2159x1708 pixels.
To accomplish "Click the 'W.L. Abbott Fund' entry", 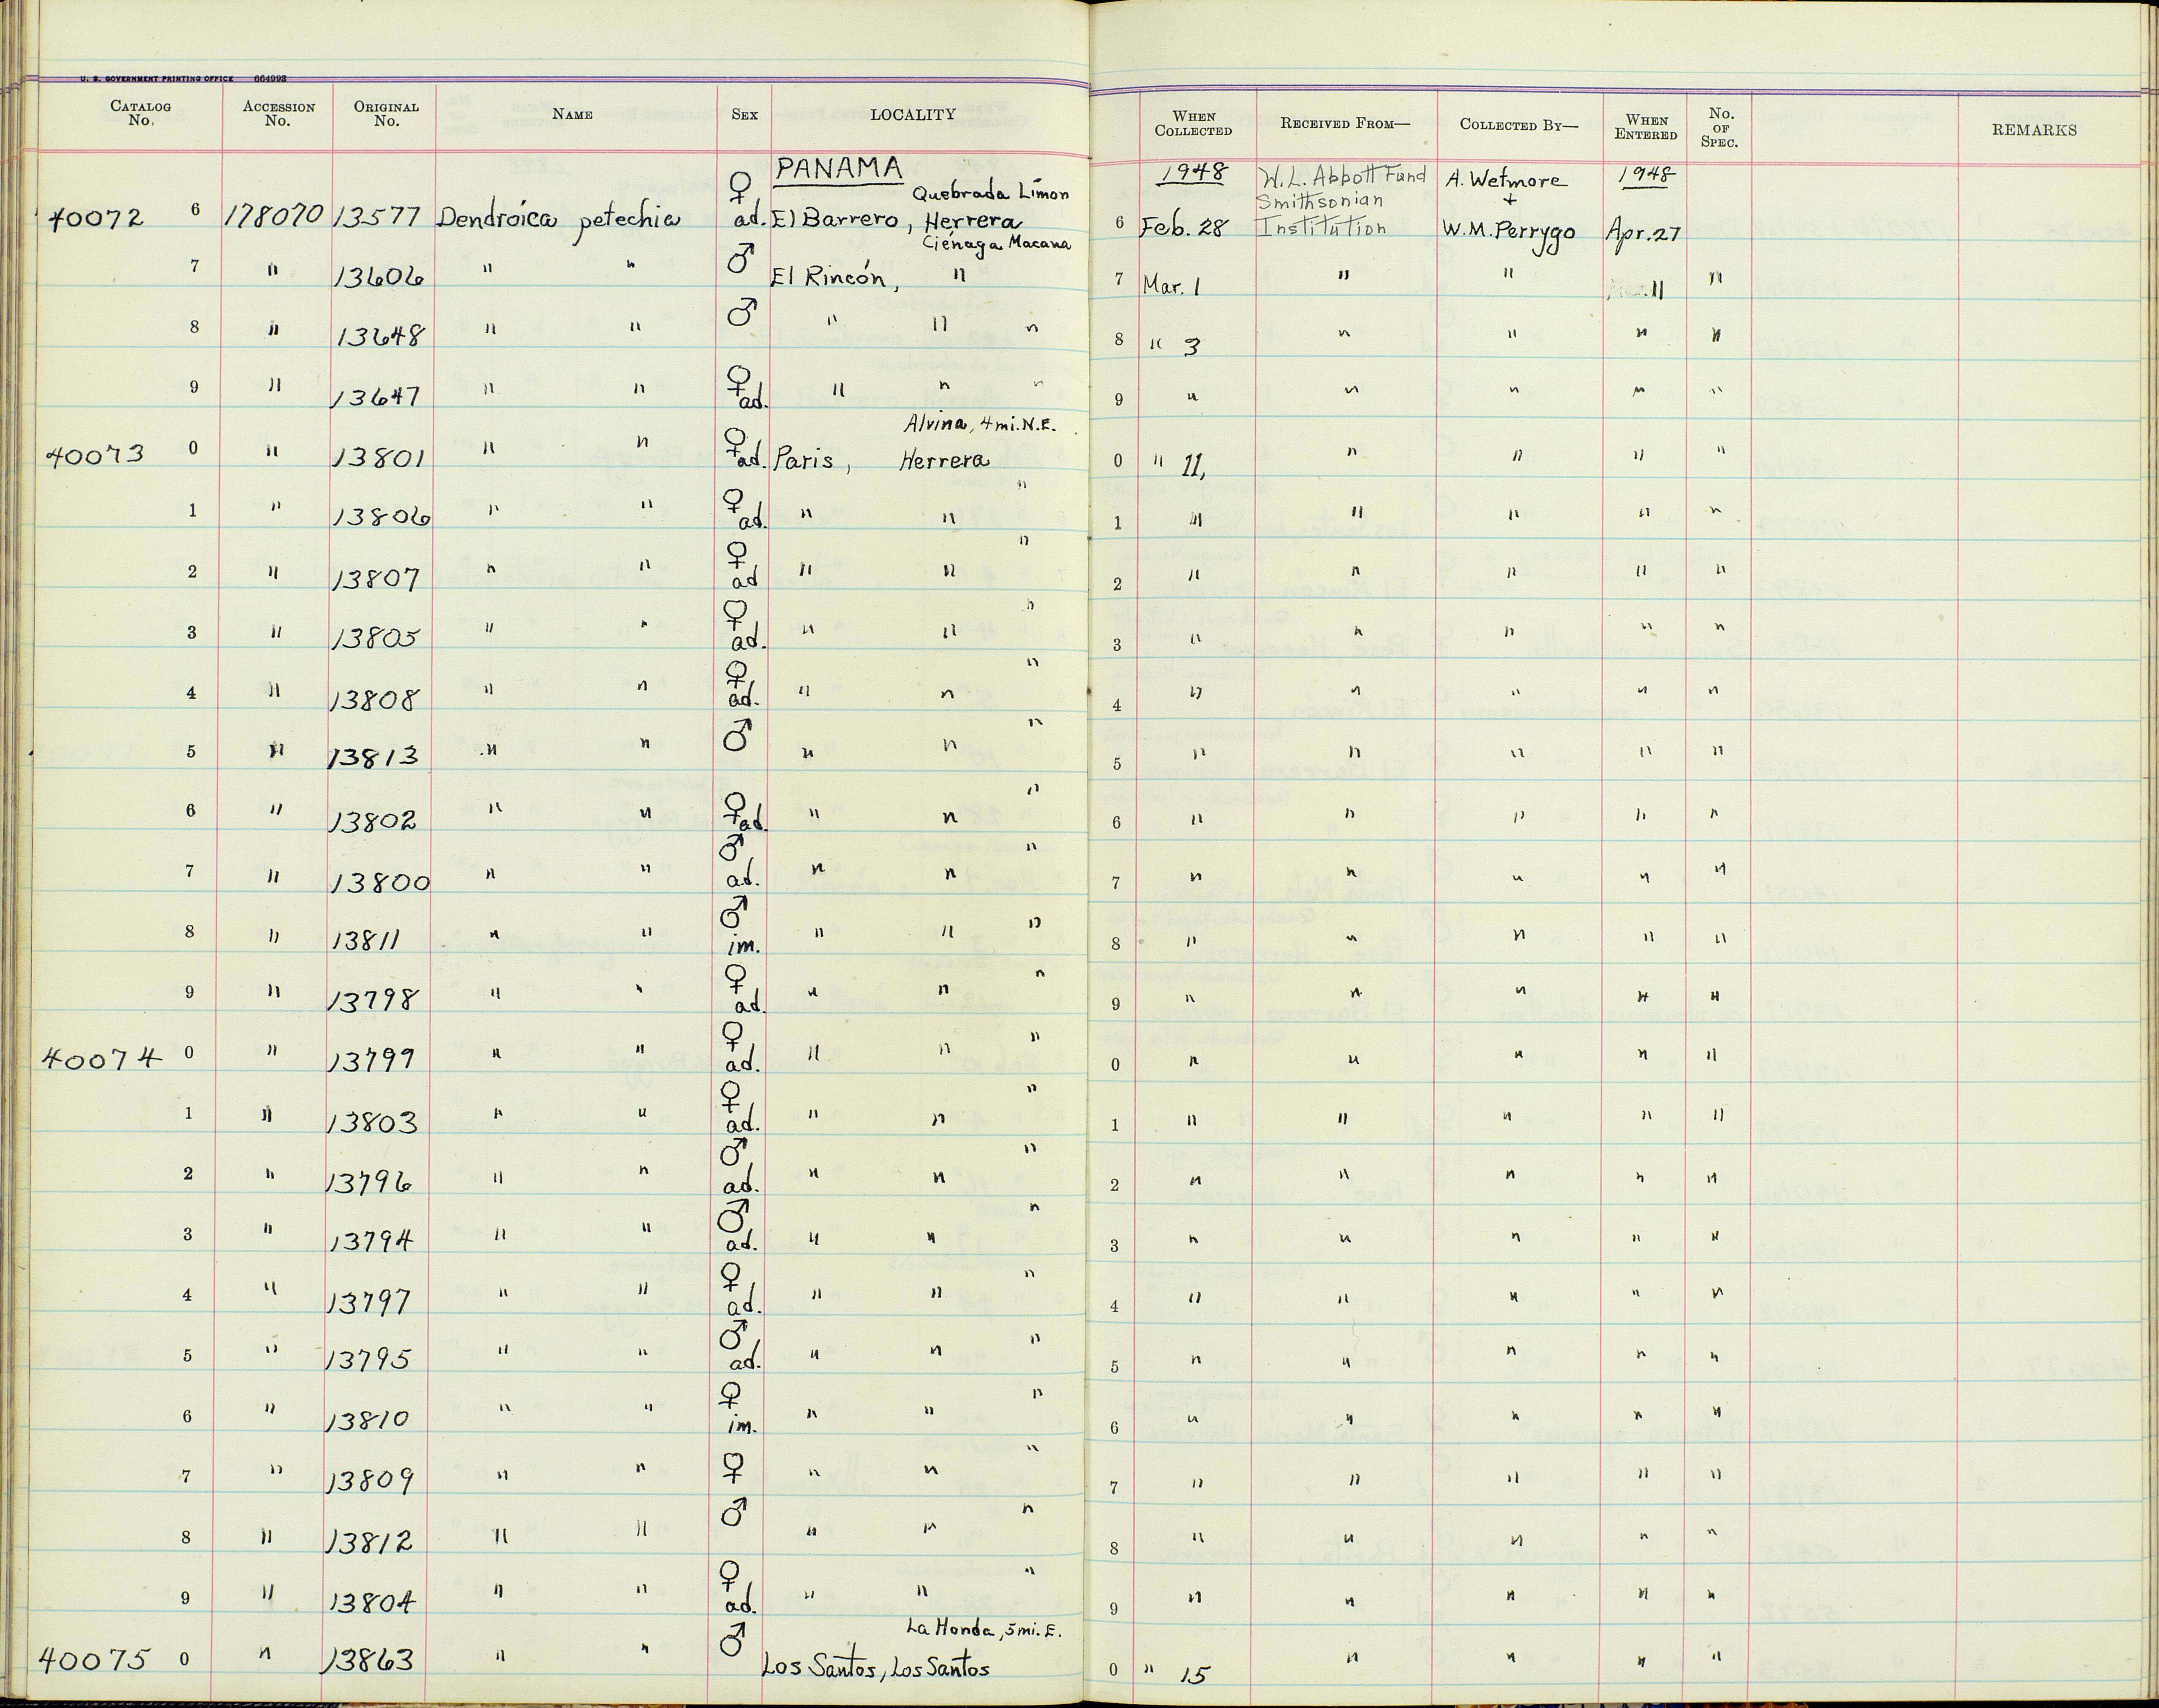I will 1344,177.
